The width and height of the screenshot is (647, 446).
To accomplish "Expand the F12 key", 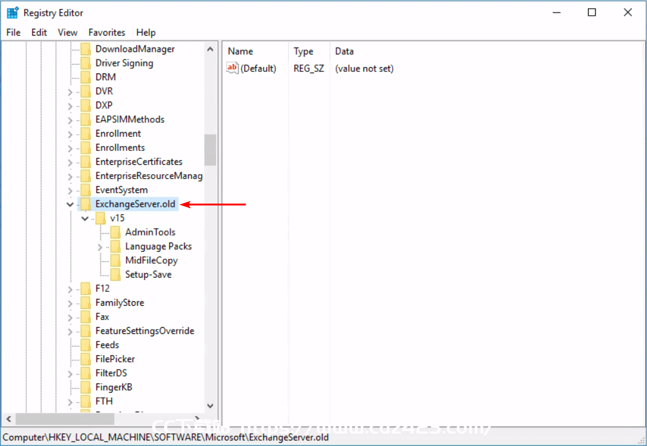I will point(70,289).
